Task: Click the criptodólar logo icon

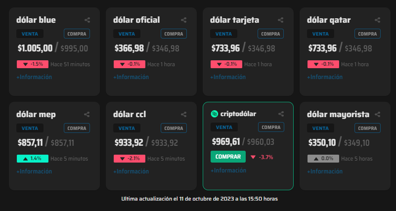Action: [x=214, y=114]
